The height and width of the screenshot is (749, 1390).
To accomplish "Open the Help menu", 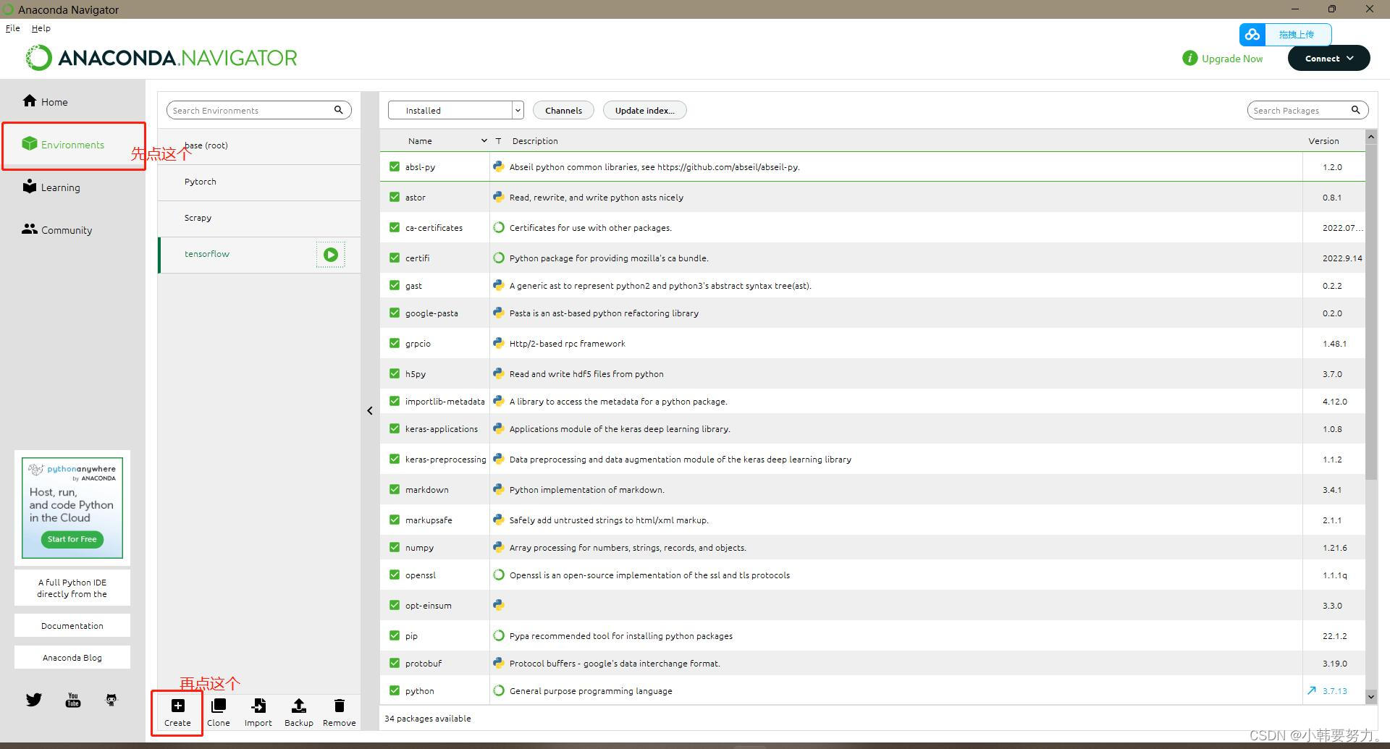I will (41, 28).
